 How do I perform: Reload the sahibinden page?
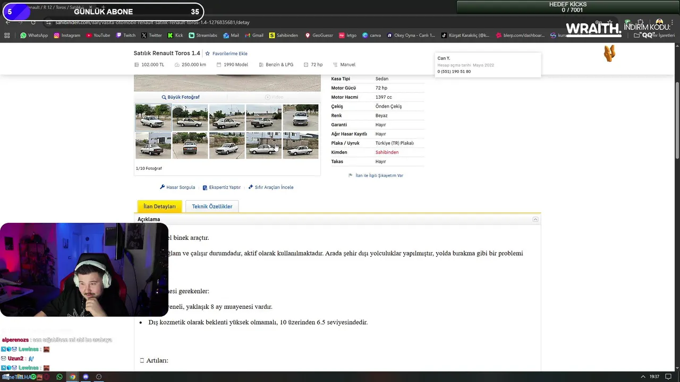33,22
